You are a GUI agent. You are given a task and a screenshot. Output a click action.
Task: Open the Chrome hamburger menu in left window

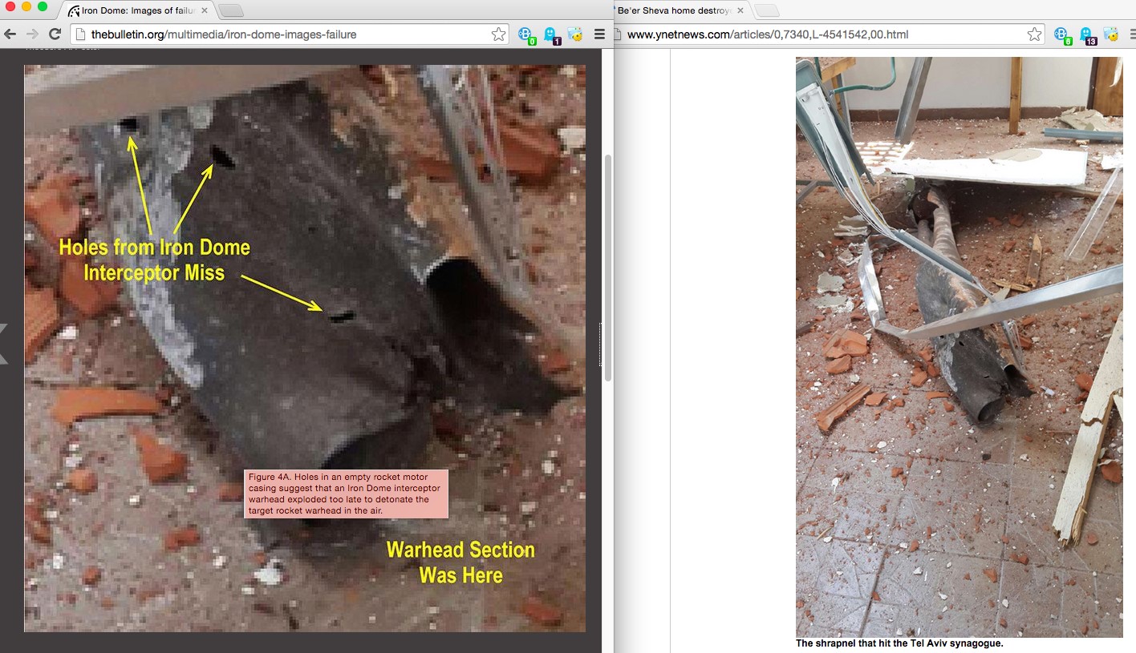(598, 34)
